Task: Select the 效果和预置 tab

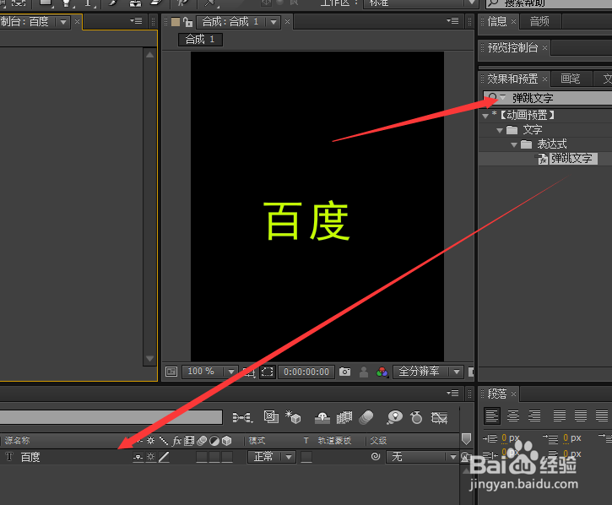Action: coord(512,79)
